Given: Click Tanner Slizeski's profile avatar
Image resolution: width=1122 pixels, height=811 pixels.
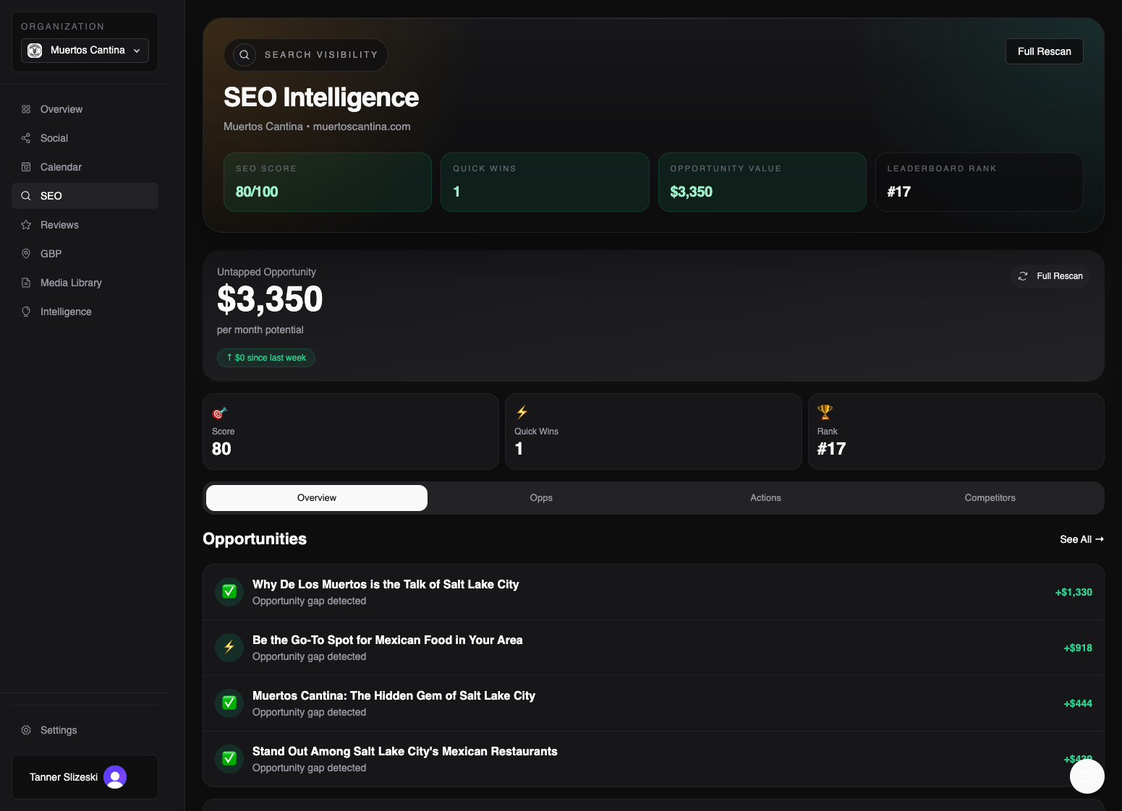Looking at the screenshot, I should (x=114, y=777).
